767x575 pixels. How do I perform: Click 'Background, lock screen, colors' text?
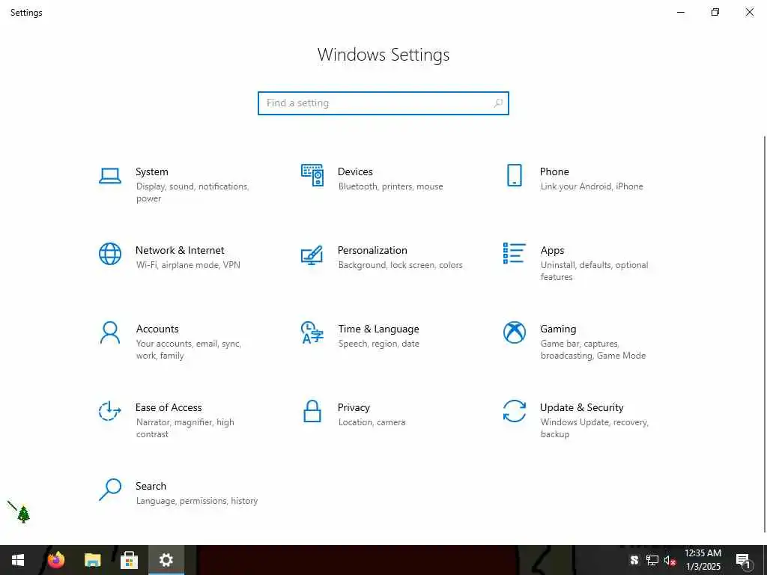point(400,265)
